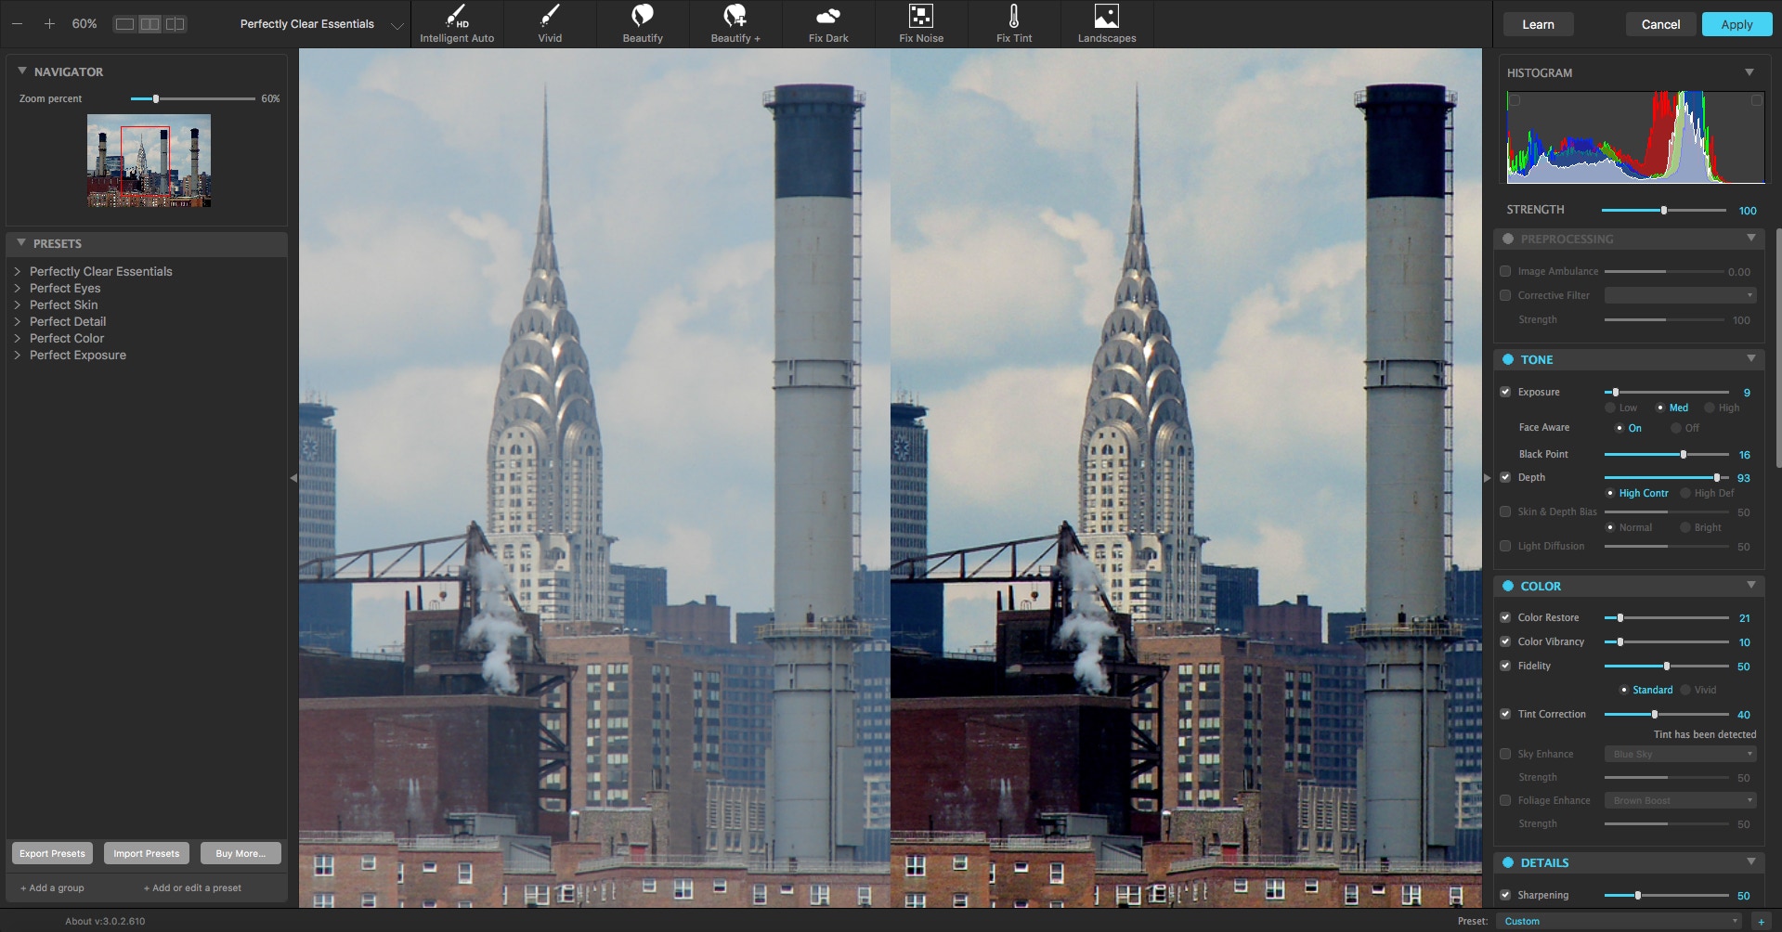Click Import Presets
Image resolution: width=1782 pixels, height=932 pixels.
pos(147,853)
